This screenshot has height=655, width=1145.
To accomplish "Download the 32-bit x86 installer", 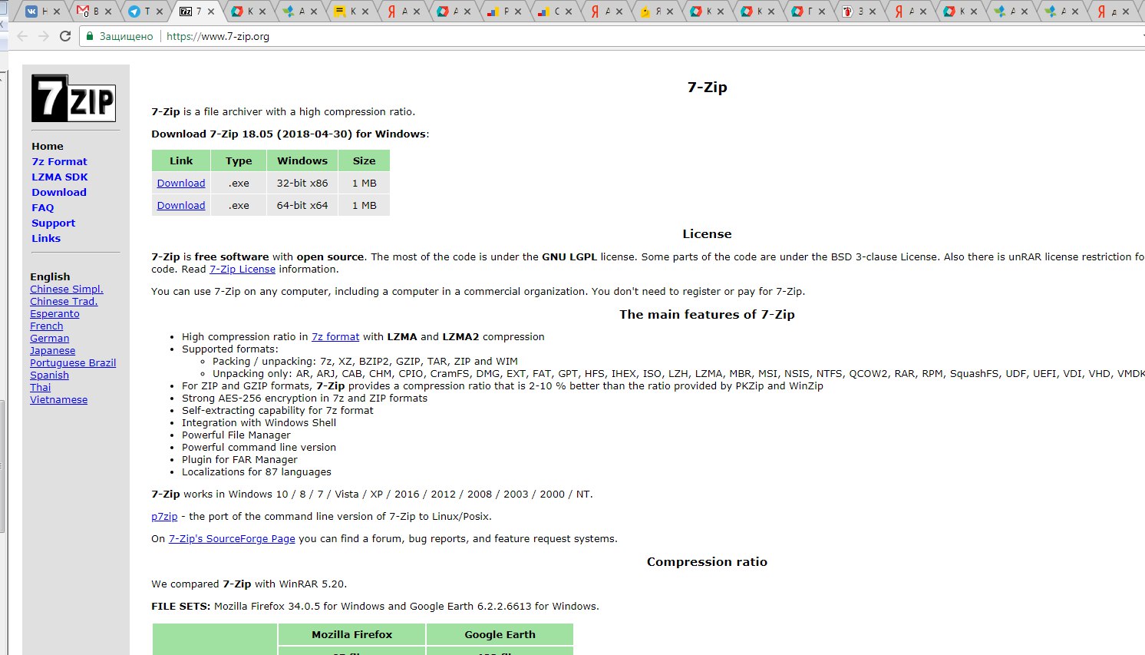I will [181, 183].
